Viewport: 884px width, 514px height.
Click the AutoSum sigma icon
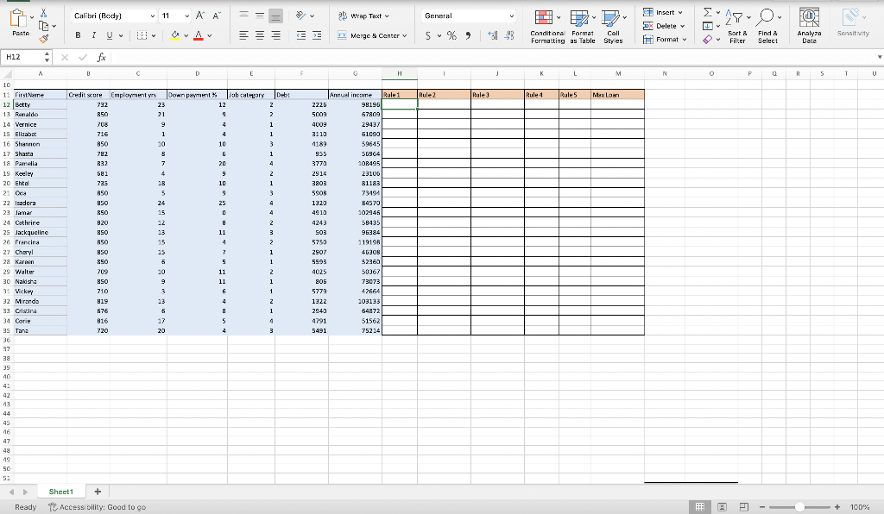(x=708, y=12)
